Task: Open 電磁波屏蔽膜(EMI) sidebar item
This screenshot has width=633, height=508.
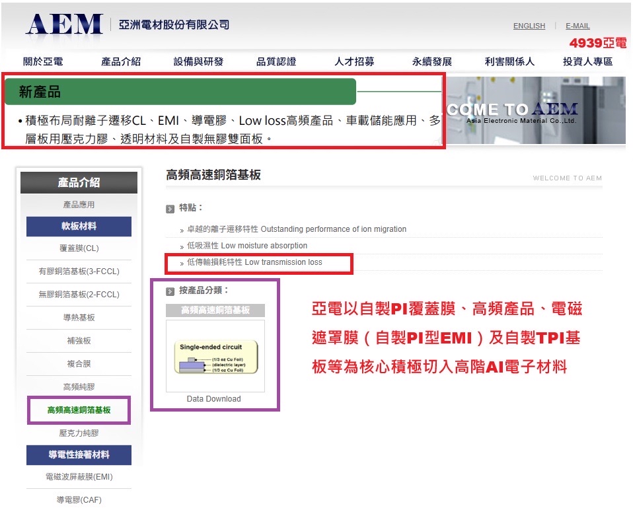Action: [x=79, y=476]
